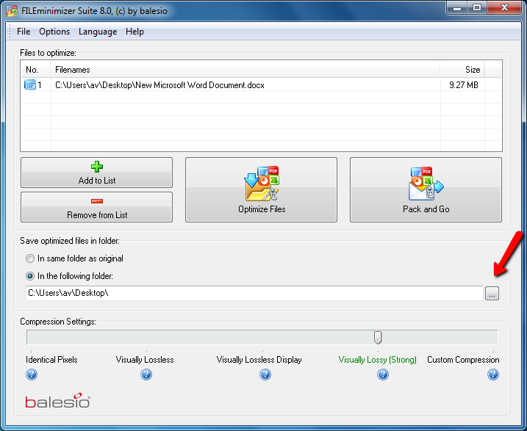Click the balesio logo
The image size is (527, 431).
58,400
